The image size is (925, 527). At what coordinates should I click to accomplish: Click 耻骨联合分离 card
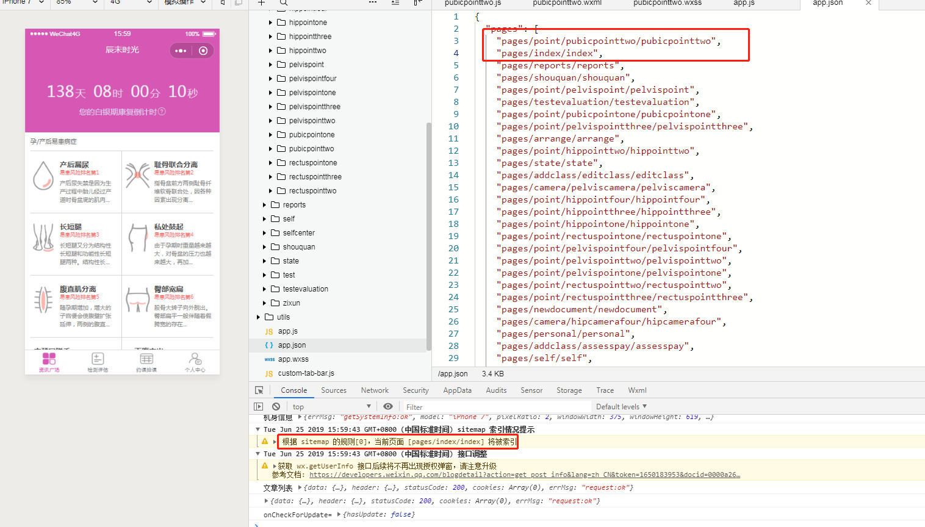click(168, 182)
